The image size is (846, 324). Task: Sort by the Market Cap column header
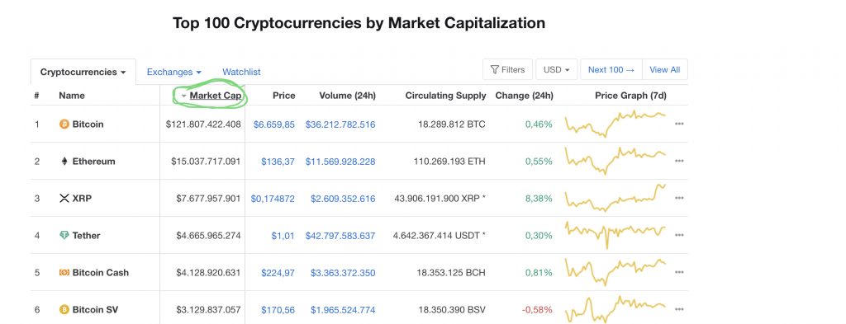point(211,96)
